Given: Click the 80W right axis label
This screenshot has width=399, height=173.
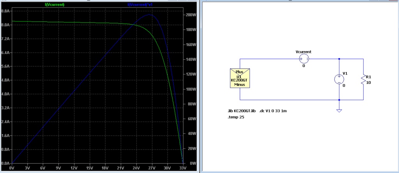Looking at the screenshot, I should click(x=192, y=104).
